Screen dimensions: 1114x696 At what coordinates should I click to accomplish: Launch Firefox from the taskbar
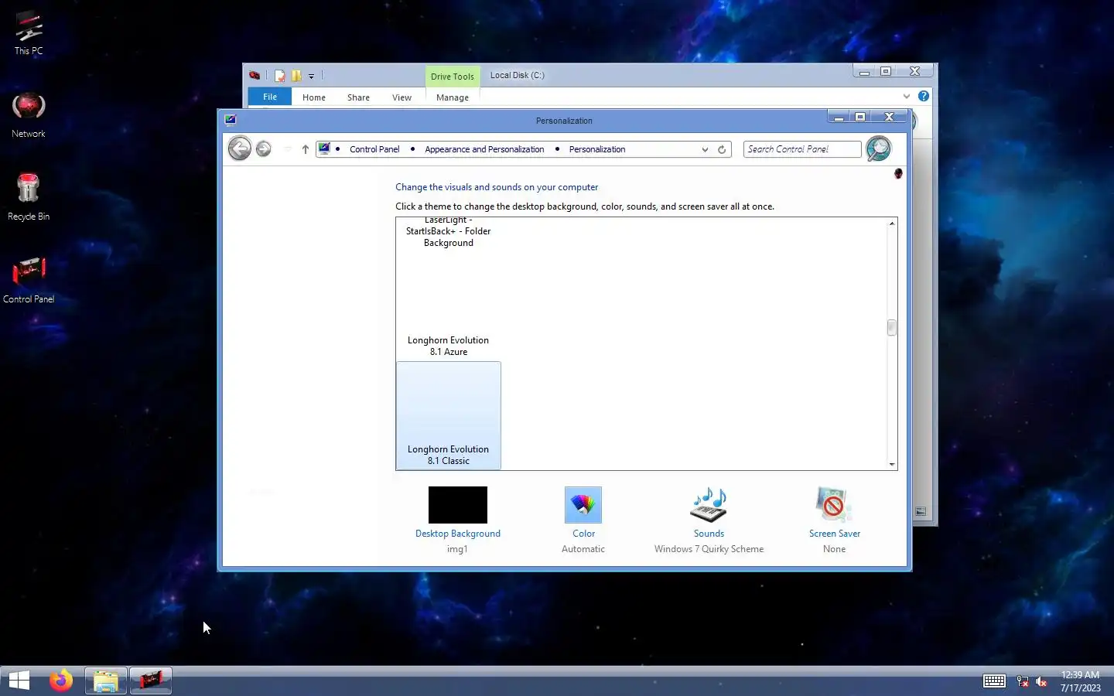(60, 681)
